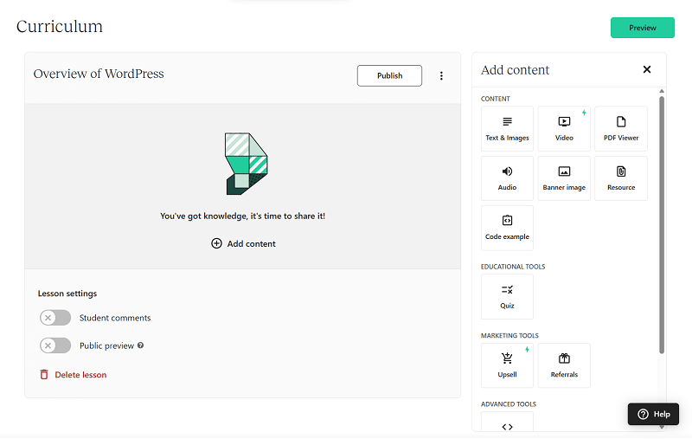Close the Add content panel

(x=647, y=69)
